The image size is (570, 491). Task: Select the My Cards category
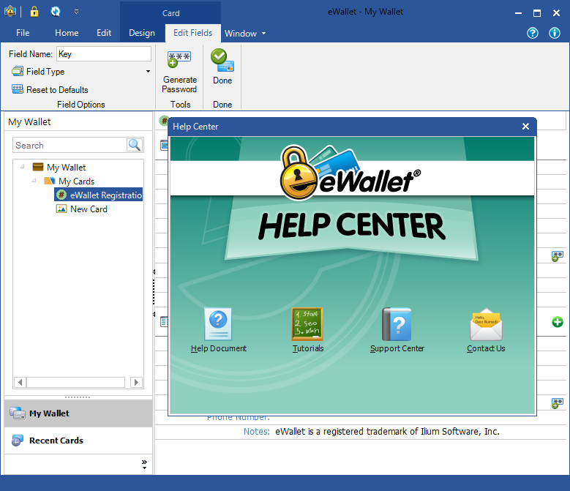coord(76,181)
